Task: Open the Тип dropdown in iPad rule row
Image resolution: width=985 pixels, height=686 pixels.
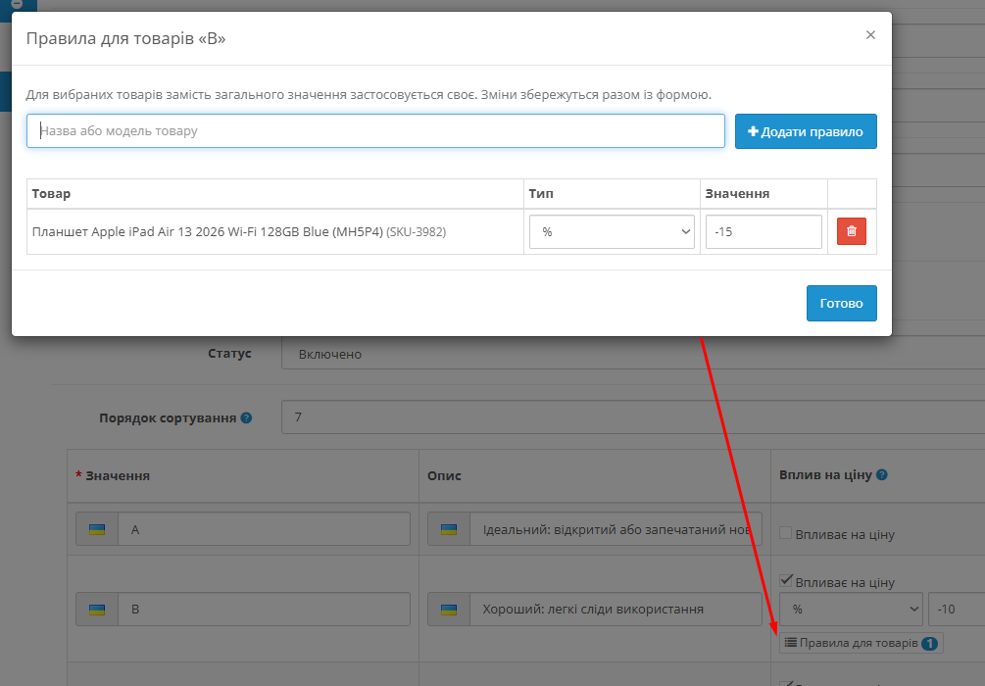Action: pyautogui.click(x=612, y=232)
